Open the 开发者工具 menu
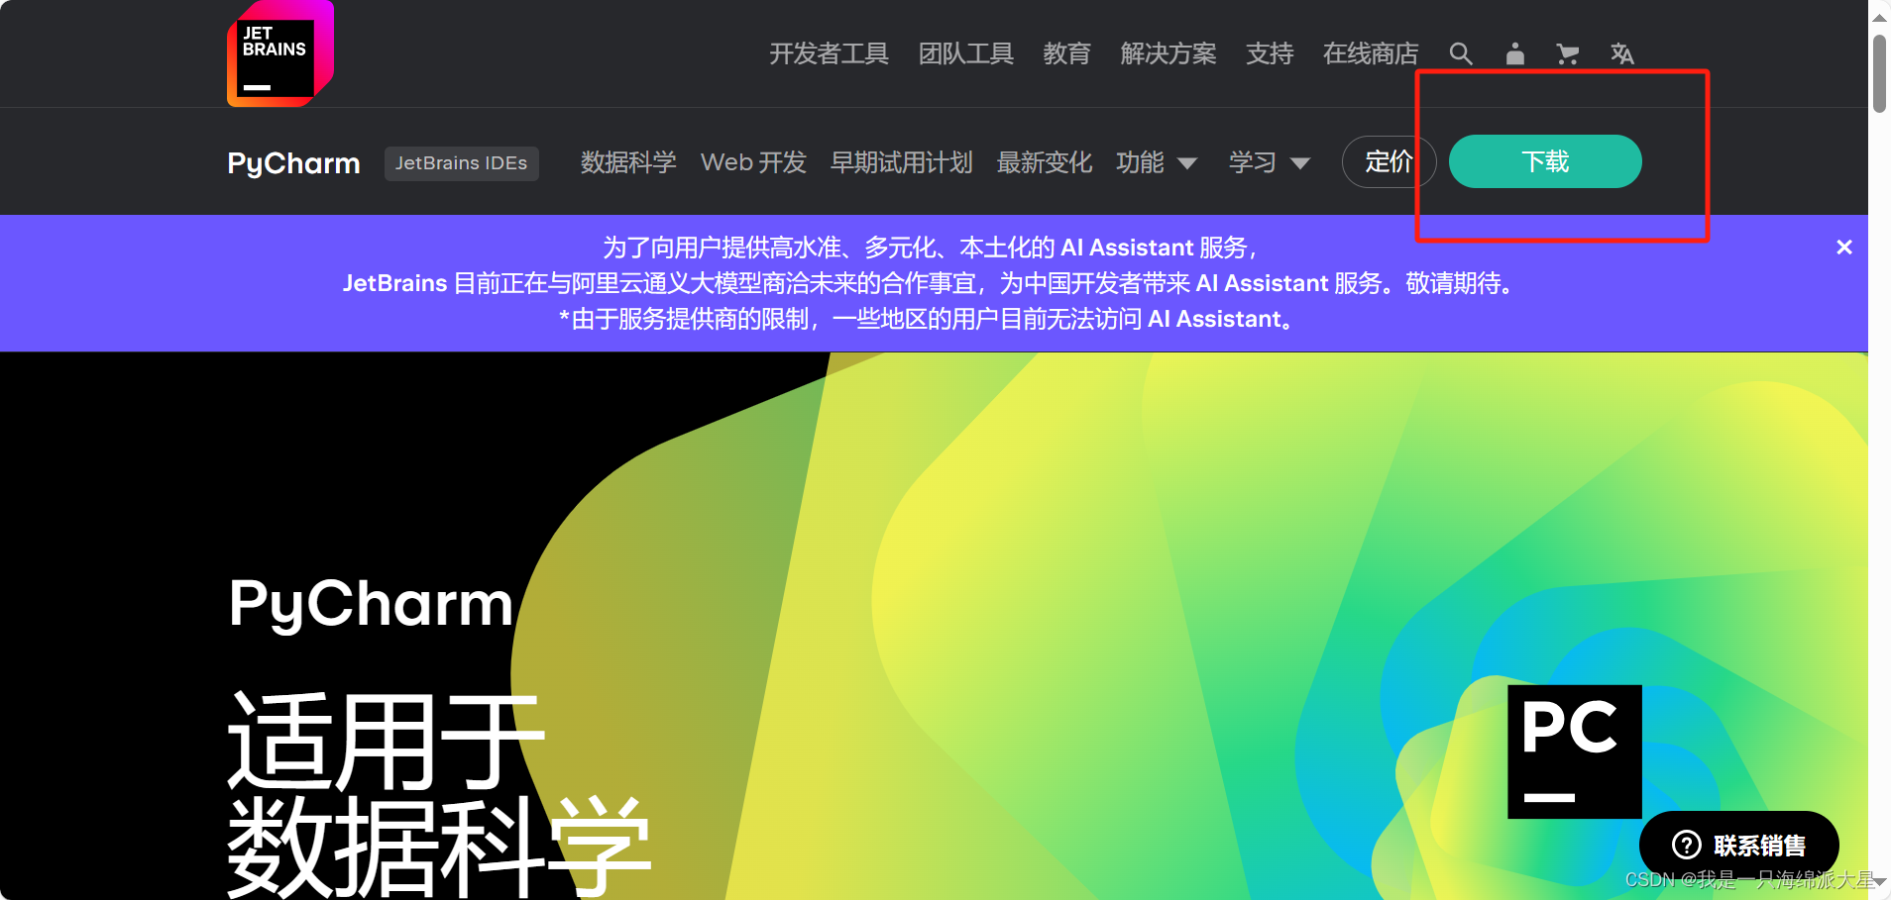 point(829,53)
